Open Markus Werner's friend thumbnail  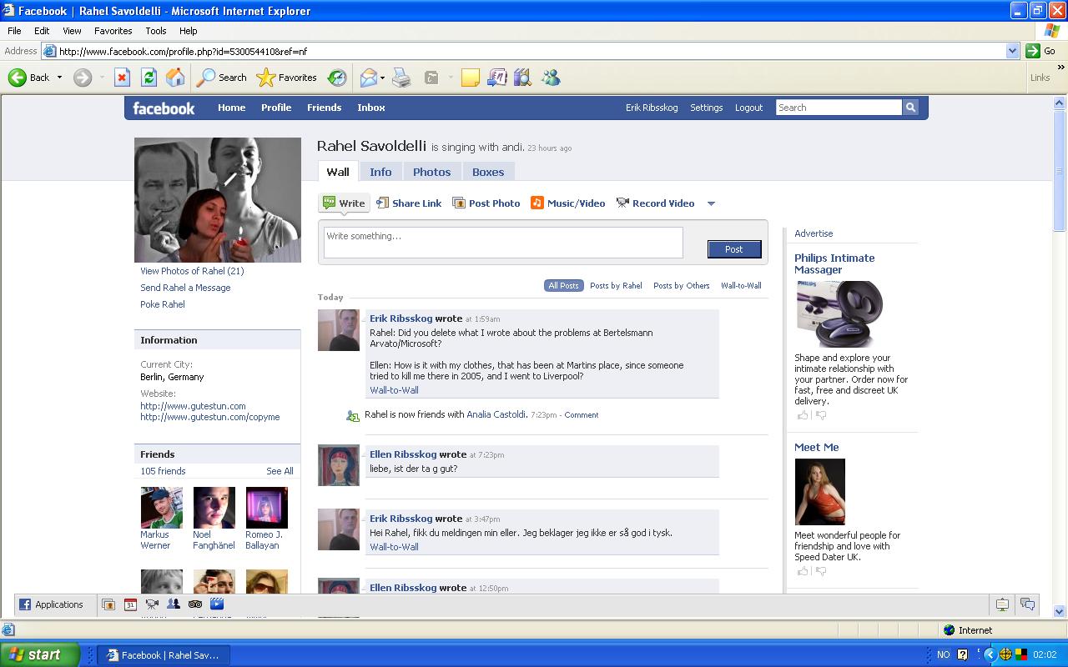point(161,508)
